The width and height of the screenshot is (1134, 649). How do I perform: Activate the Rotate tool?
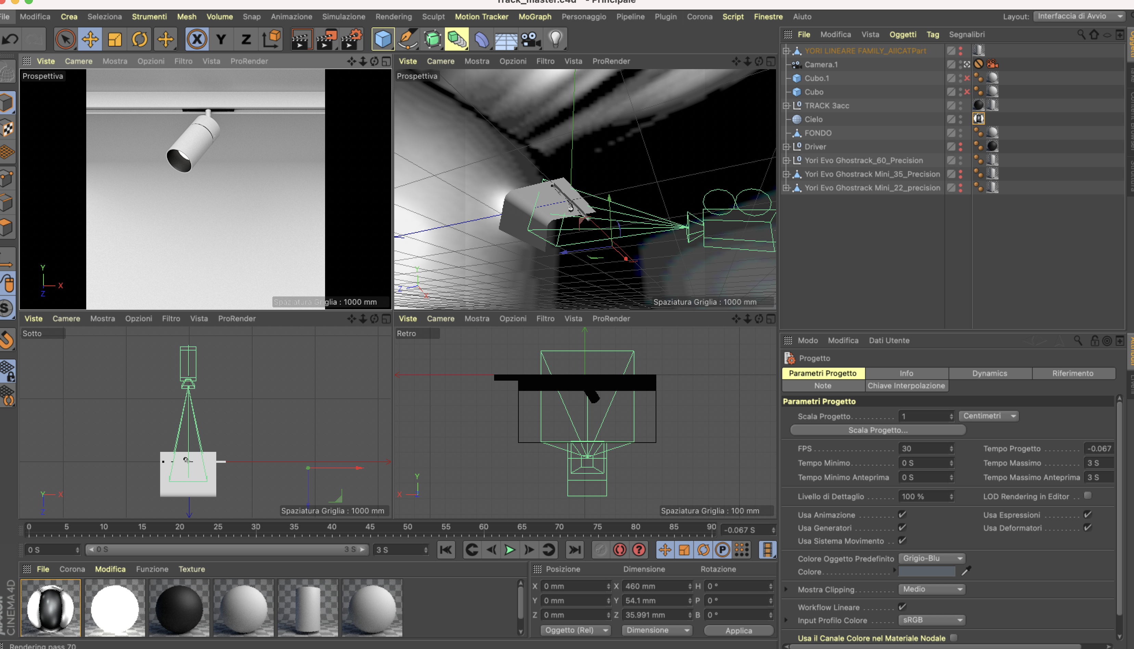pyautogui.click(x=140, y=39)
